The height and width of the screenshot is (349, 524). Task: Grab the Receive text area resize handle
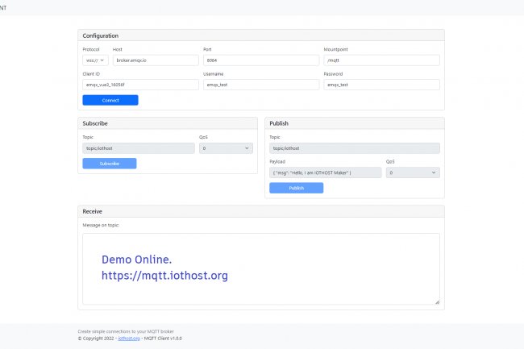coord(437,302)
